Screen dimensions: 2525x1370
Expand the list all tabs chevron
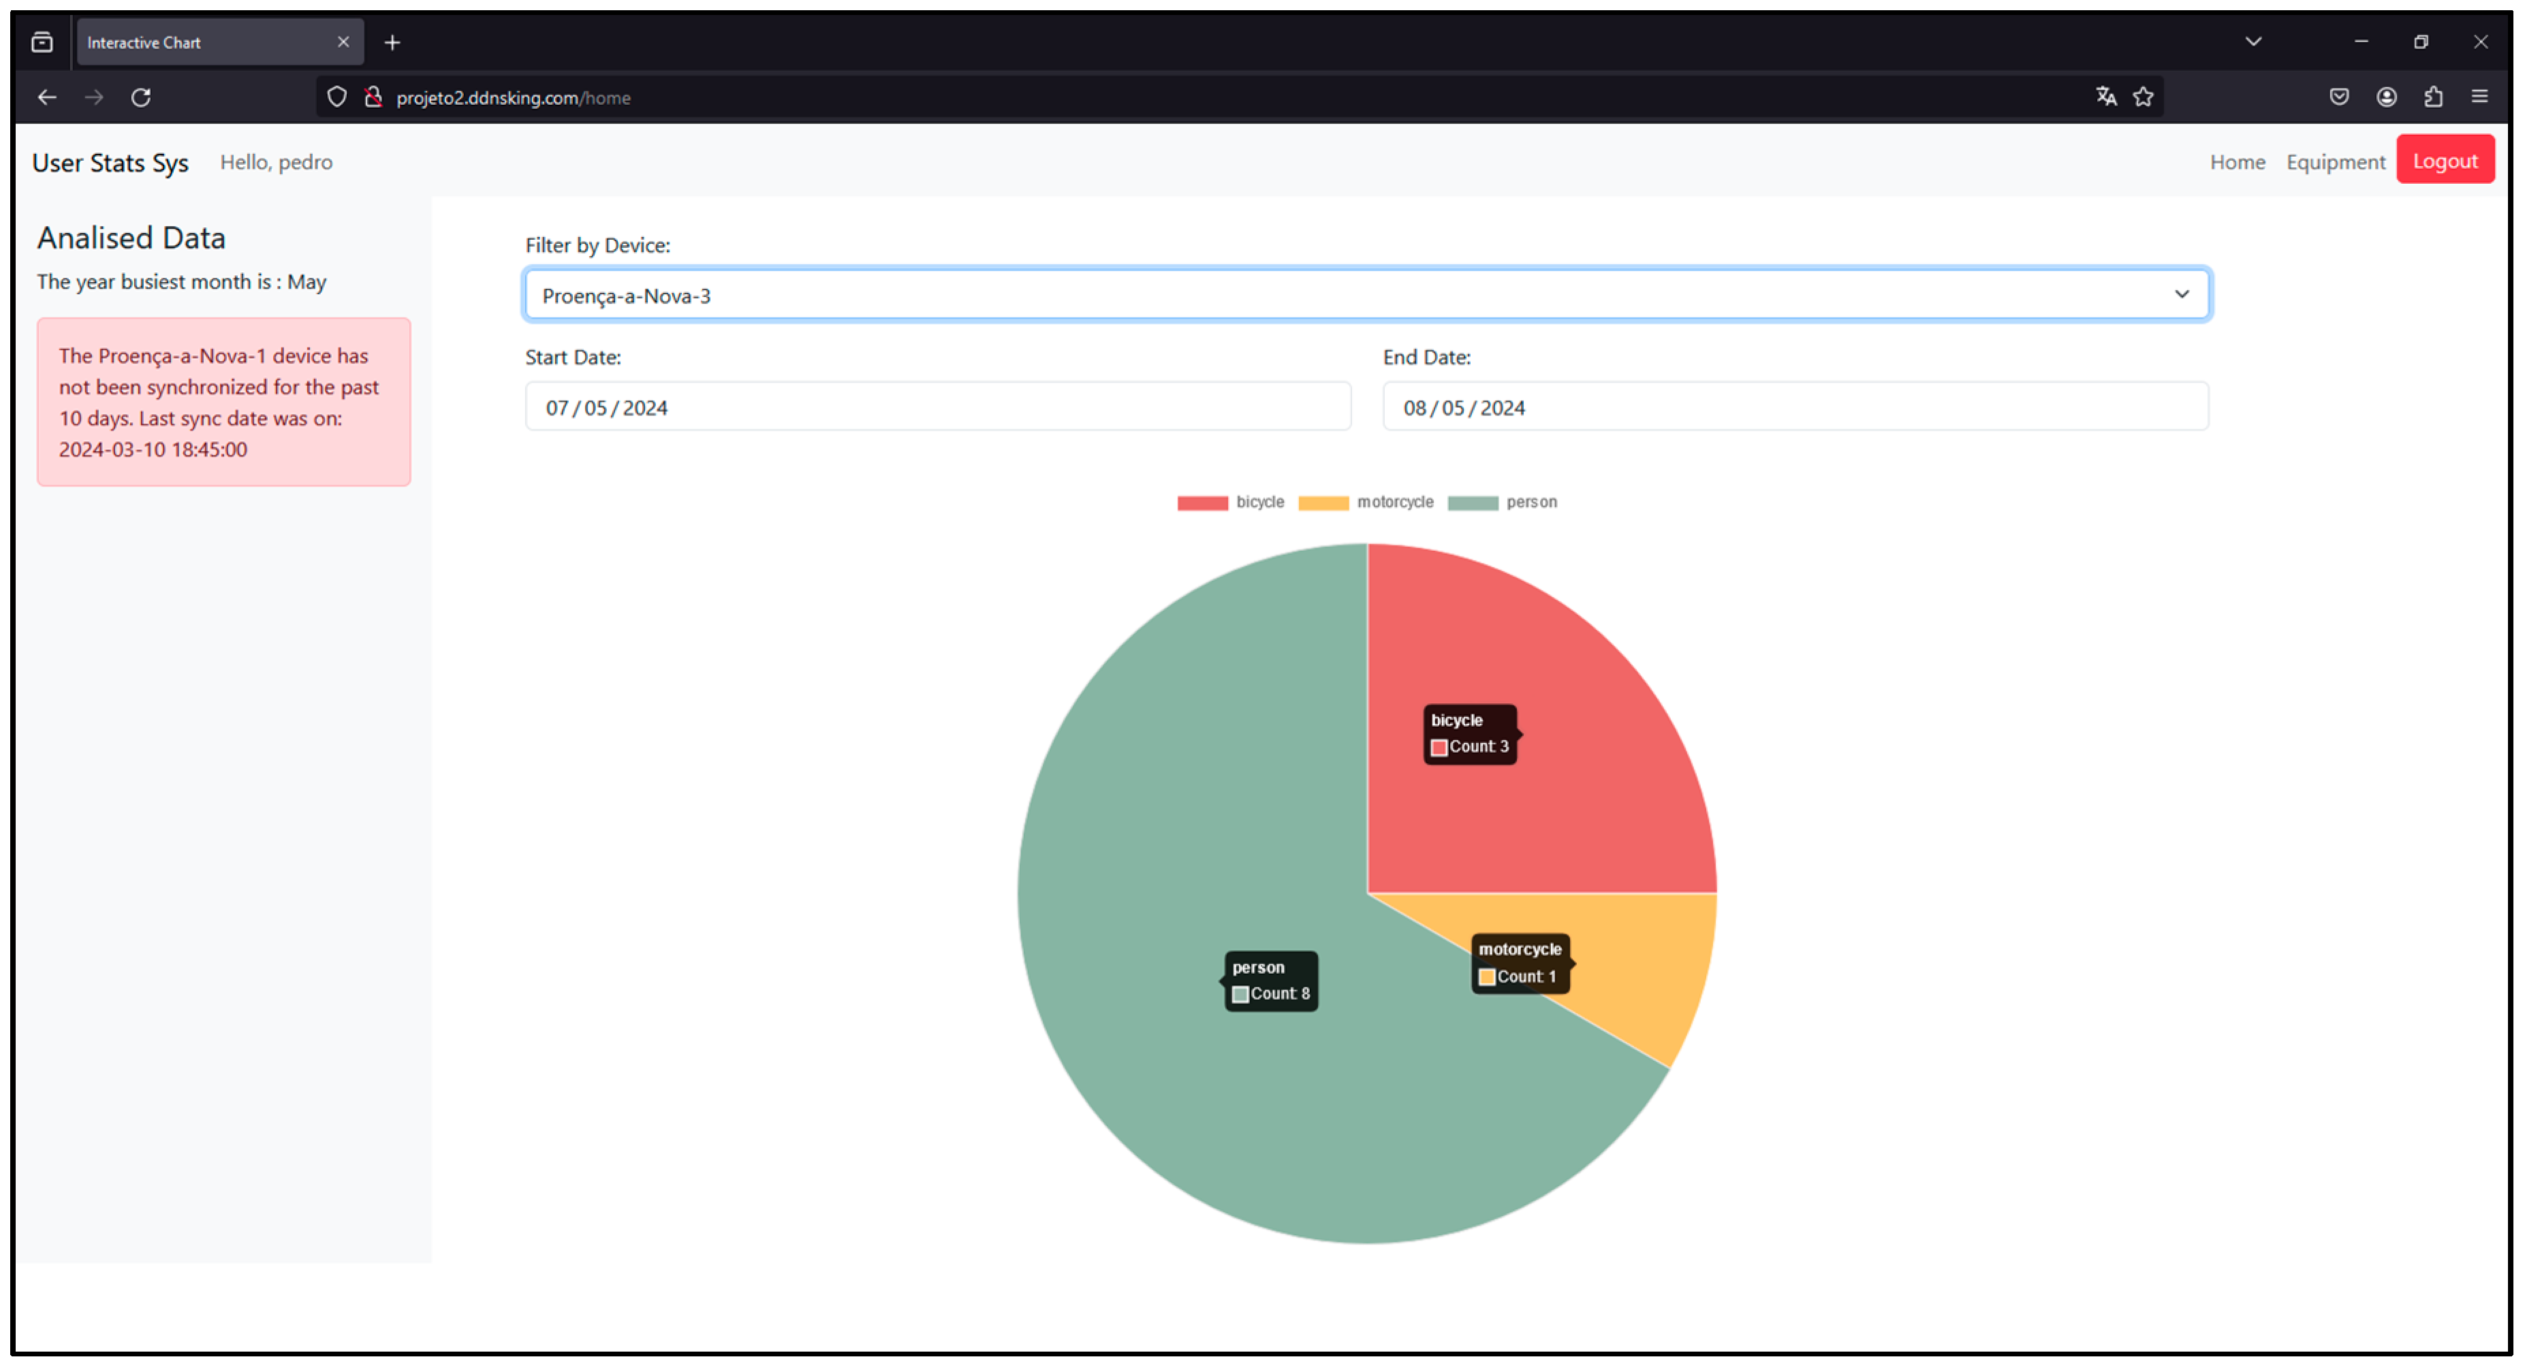[x=2253, y=41]
